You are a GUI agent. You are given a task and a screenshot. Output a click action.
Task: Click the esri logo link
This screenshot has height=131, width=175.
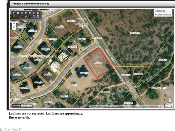[169, 105]
